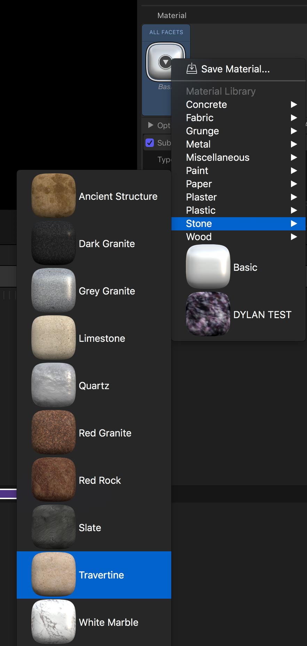Click the arrow beside Miscellaneous

(294, 157)
